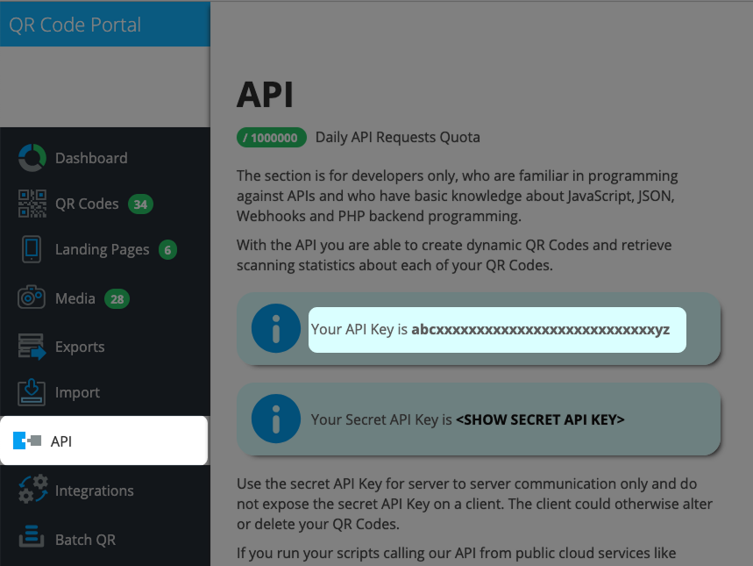Click the QR Codes icon in sidebar

[x=32, y=204]
